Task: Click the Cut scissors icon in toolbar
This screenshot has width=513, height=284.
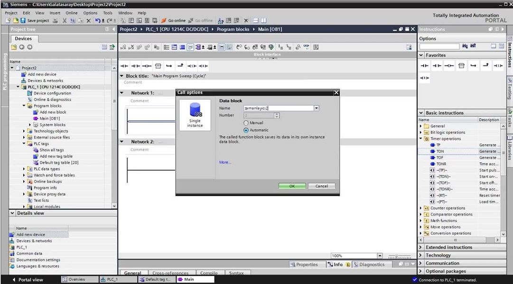Action: click(x=65, y=20)
